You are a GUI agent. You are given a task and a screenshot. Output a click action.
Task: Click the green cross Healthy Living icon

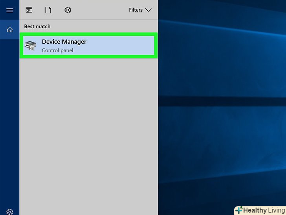point(239,210)
